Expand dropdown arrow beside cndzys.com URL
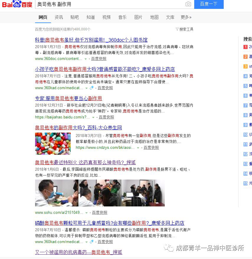 138,148
